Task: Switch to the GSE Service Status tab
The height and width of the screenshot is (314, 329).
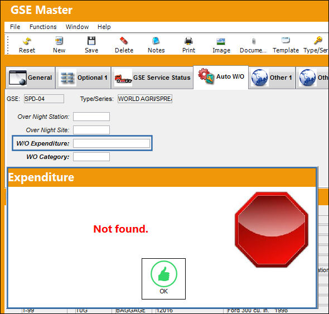Action: (152, 78)
